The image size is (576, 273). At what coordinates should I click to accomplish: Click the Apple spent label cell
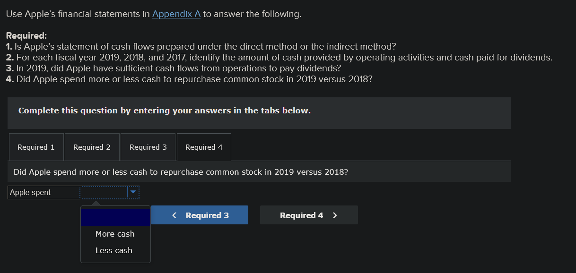click(x=44, y=192)
